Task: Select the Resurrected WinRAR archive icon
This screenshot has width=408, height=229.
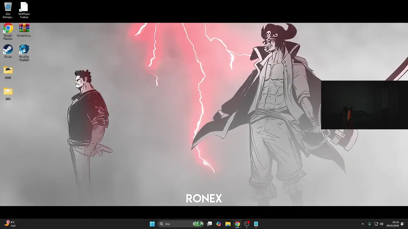Action: pos(24,30)
